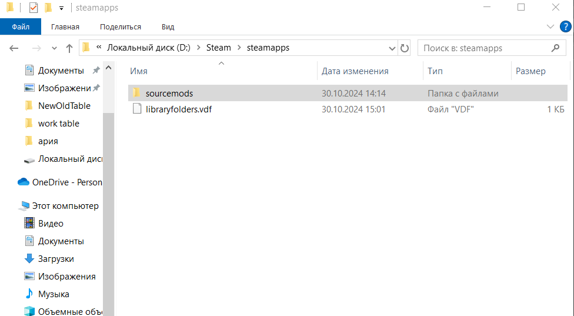This screenshot has width=574, height=316.
Task: Click the Видео film icon
Action: coord(29,223)
